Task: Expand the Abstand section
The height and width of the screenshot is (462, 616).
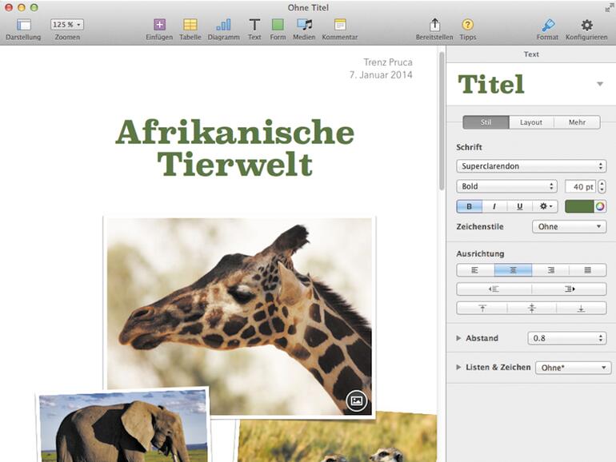Action: [459, 338]
